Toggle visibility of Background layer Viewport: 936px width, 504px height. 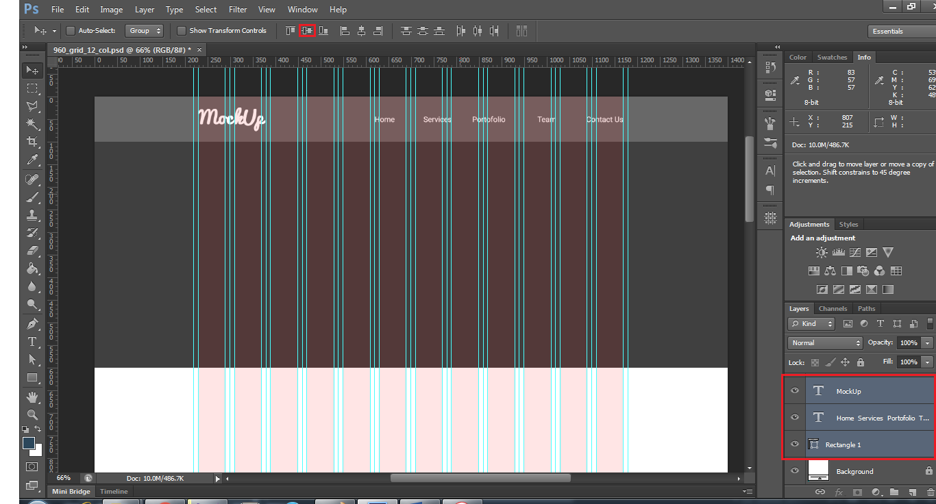click(x=795, y=471)
